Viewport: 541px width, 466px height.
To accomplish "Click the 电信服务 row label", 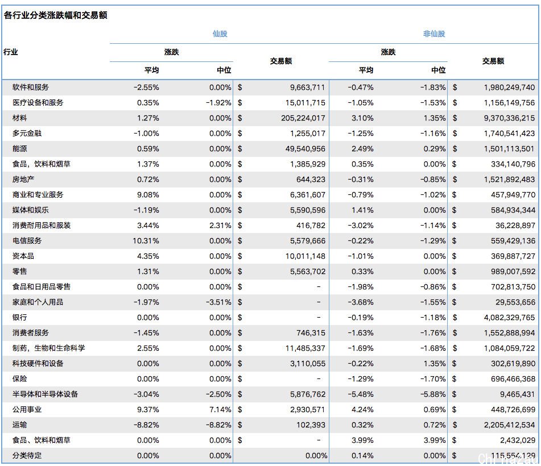I will click(x=27, y=240).
